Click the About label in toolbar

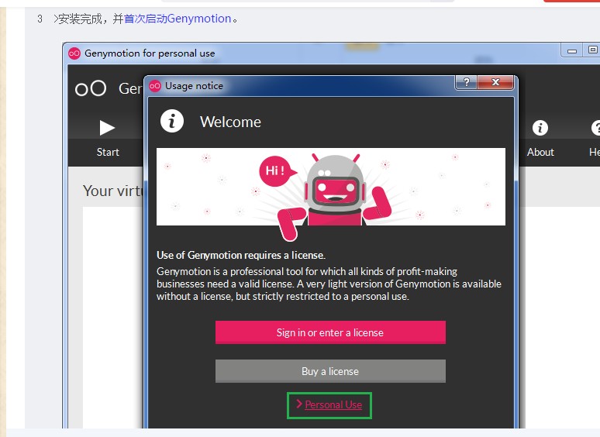(540, 152)
